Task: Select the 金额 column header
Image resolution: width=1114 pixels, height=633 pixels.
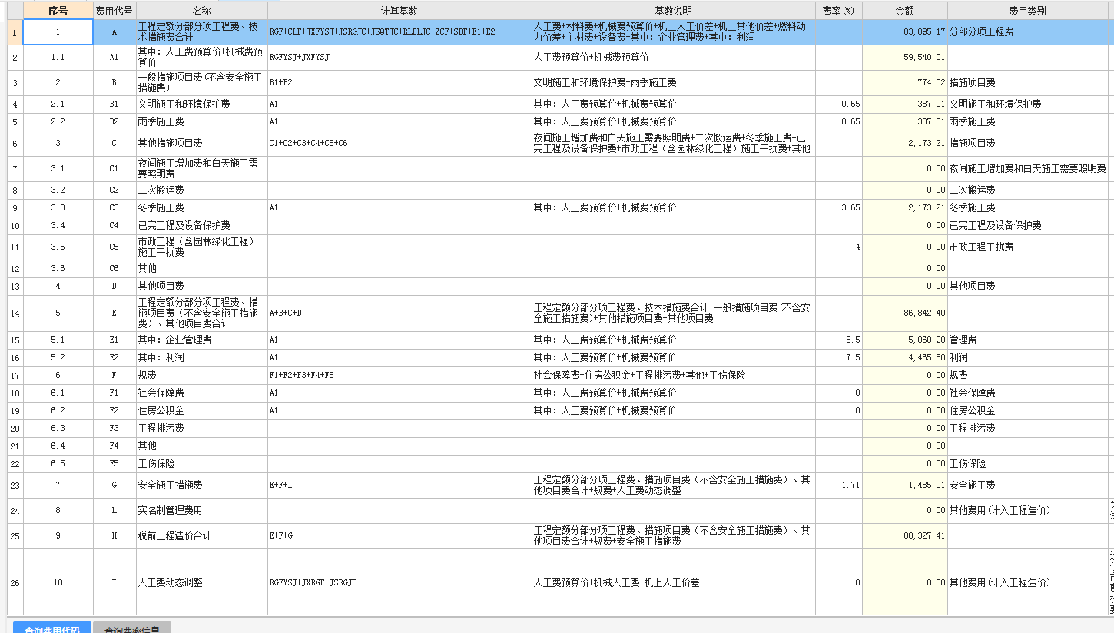Action: pyautogui.click(x=905, y=11)
